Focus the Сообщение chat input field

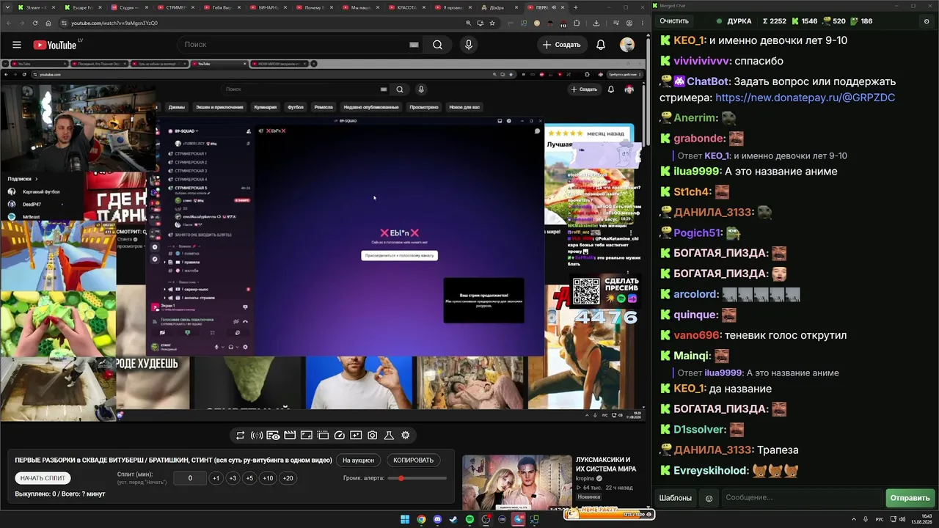802,498
